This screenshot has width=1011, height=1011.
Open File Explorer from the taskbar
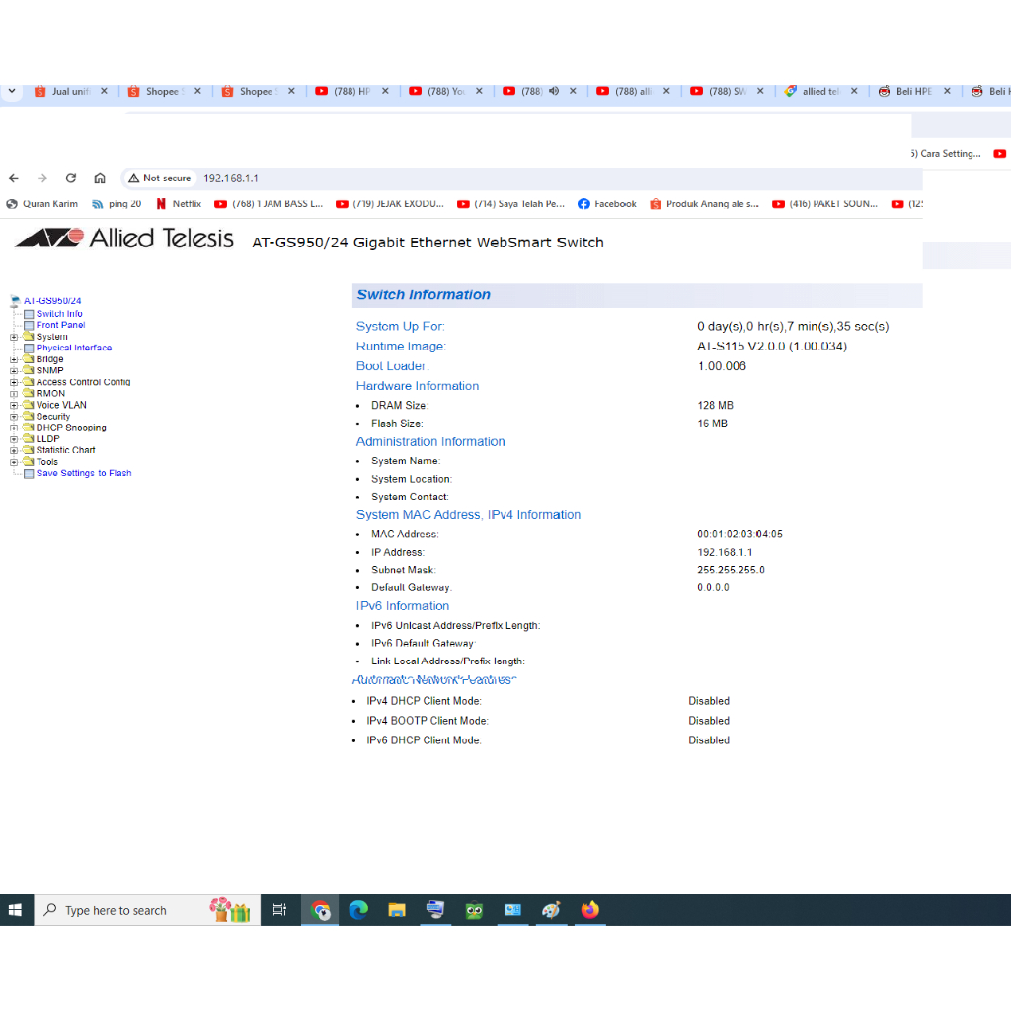(397, 910)
